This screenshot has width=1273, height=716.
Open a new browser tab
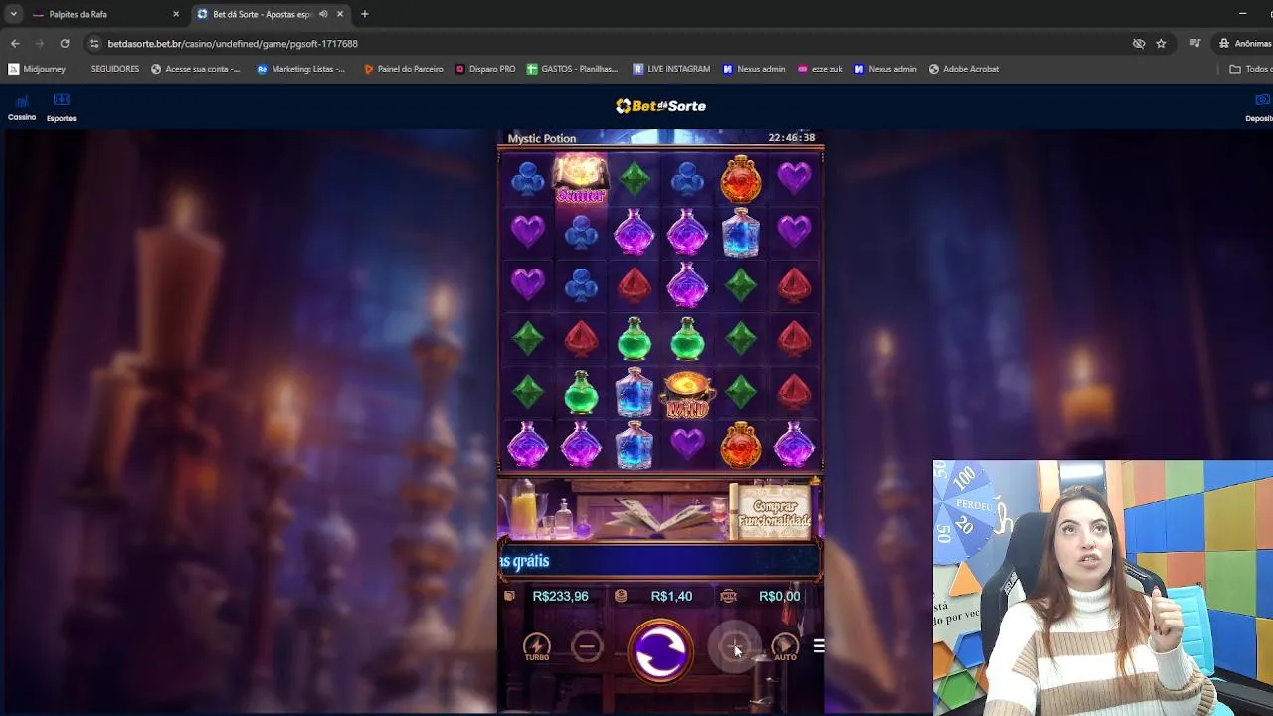[x=365, y=14]
